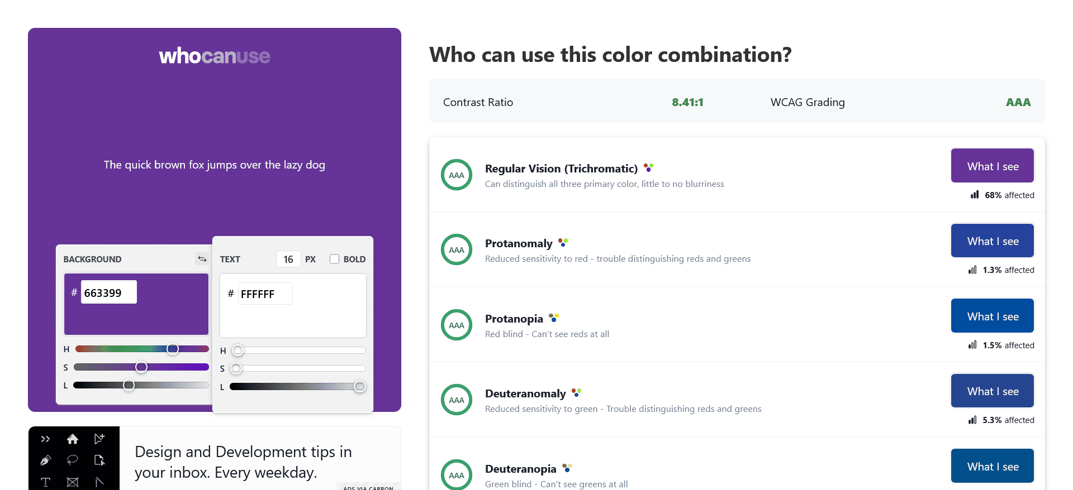Click the swap colors arrow icon

click(202, 259)
